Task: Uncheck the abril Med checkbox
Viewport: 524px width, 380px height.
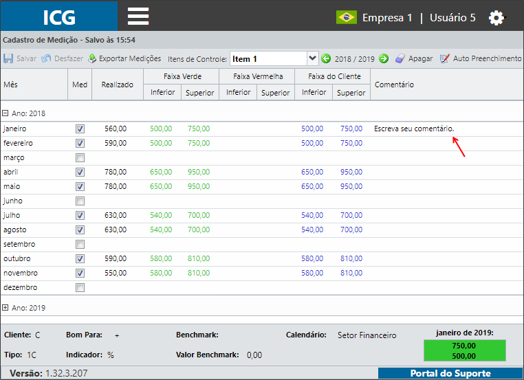Action: point(80,172)
